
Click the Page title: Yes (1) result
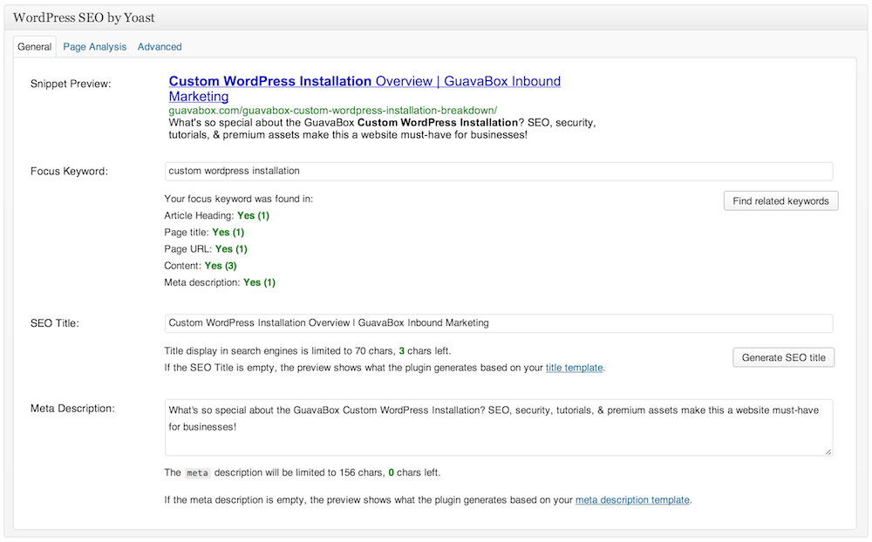tap(204, 233)
